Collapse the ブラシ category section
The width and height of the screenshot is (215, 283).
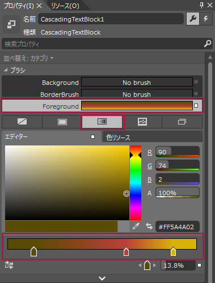(6, 70)
